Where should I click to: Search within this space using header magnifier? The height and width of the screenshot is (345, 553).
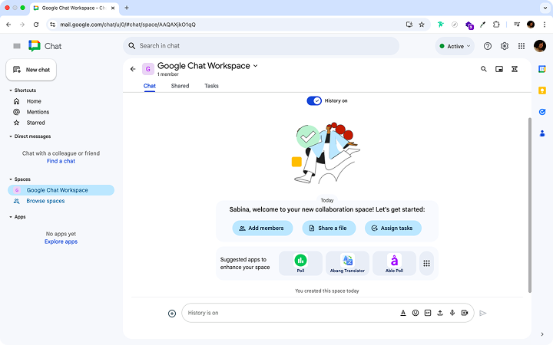tap(484, 69)
